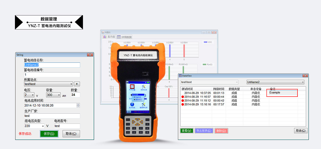Click the 数量 quantity field showing 24
321x149 pixels.
[75, 95]
